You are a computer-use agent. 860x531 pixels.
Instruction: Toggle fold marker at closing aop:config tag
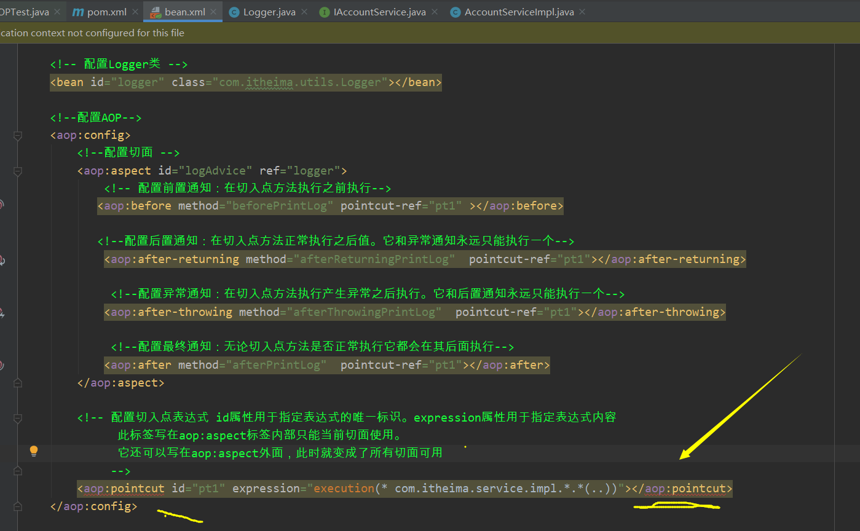18,507
